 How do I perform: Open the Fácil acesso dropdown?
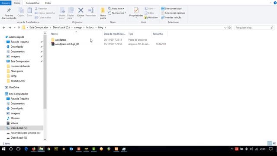pyautogui.click(x=117, y=13)
